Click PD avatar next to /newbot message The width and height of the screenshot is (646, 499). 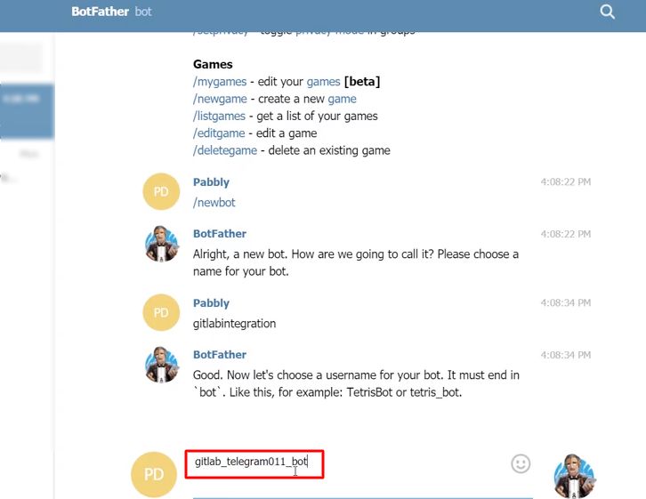coord(161,191)
